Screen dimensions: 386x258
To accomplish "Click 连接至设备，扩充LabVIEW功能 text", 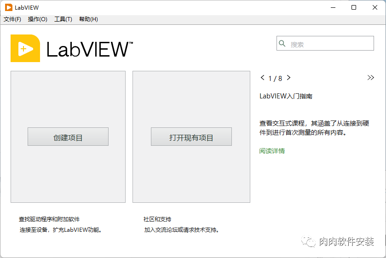I will pyautogui.click(x=61, y=229).
